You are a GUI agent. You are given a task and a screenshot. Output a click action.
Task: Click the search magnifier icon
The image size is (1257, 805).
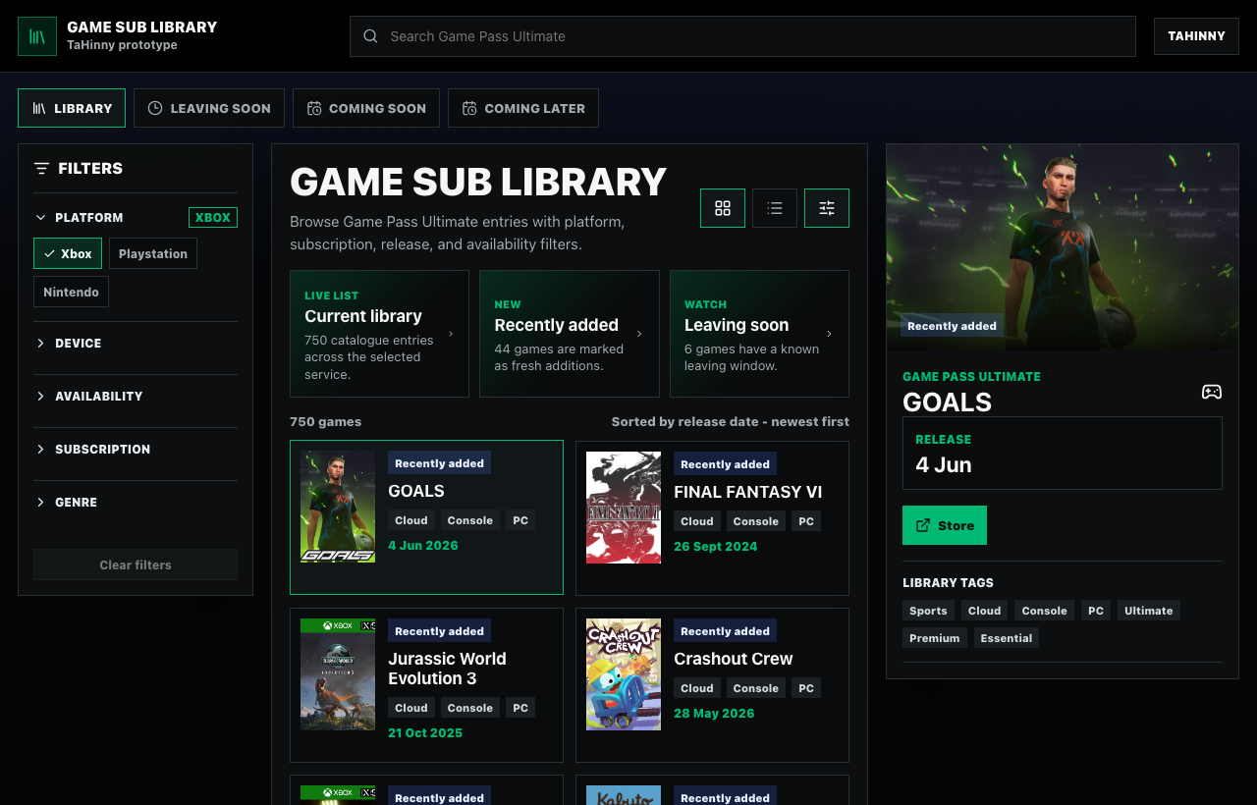pos(370,36)
